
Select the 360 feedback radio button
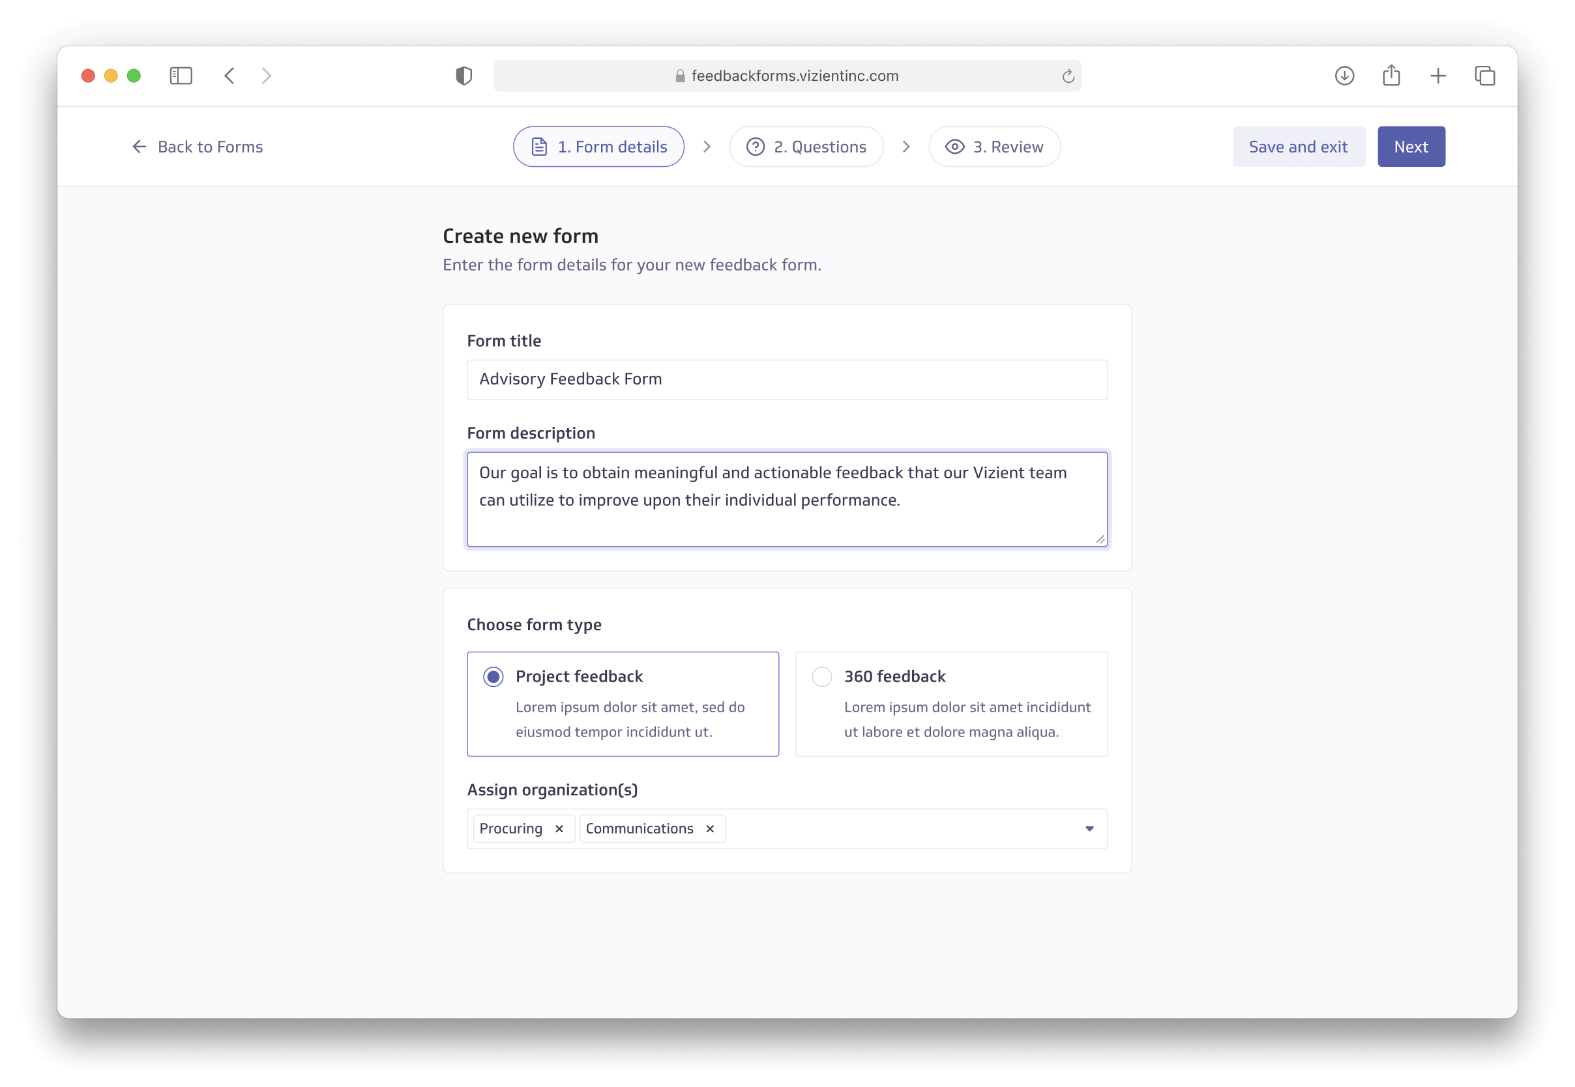click(x=821, y=676)
